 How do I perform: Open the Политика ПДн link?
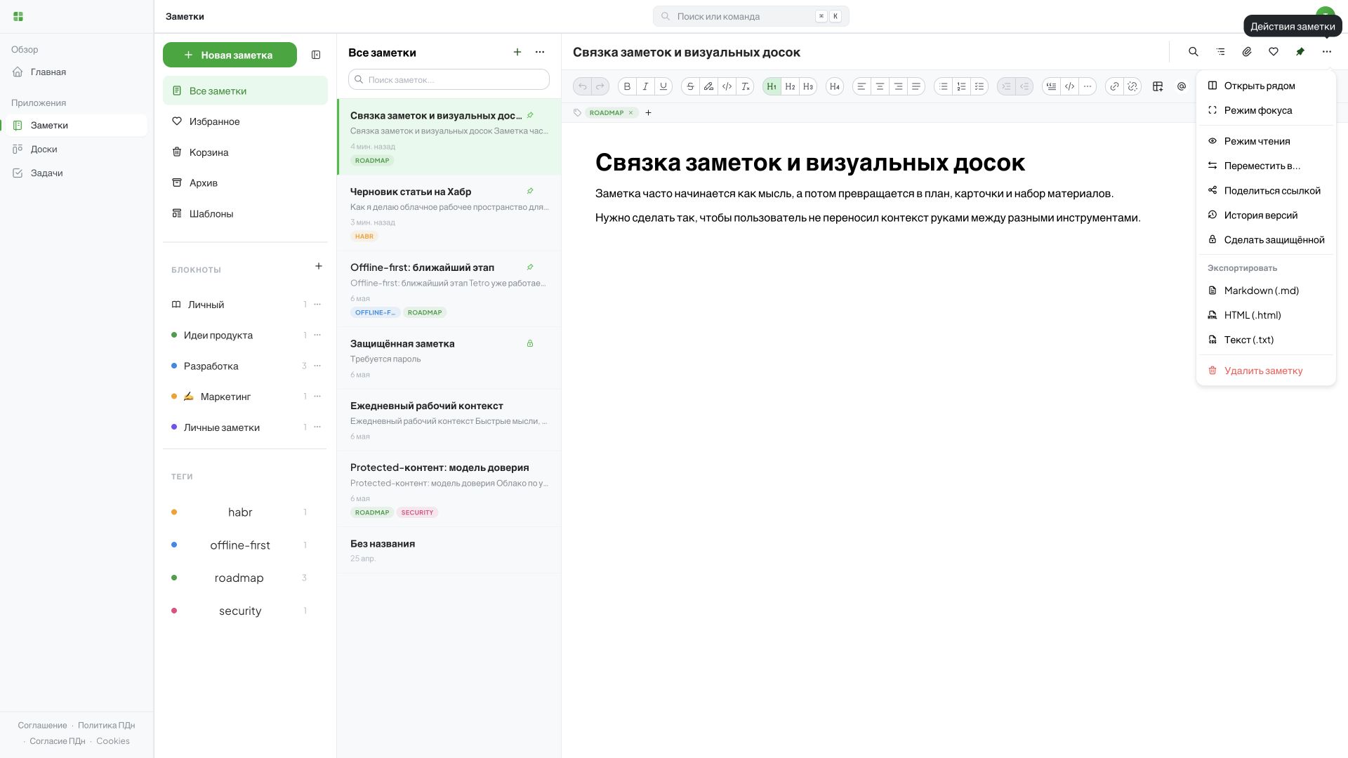pyautogui.click(x=106, y=726)
